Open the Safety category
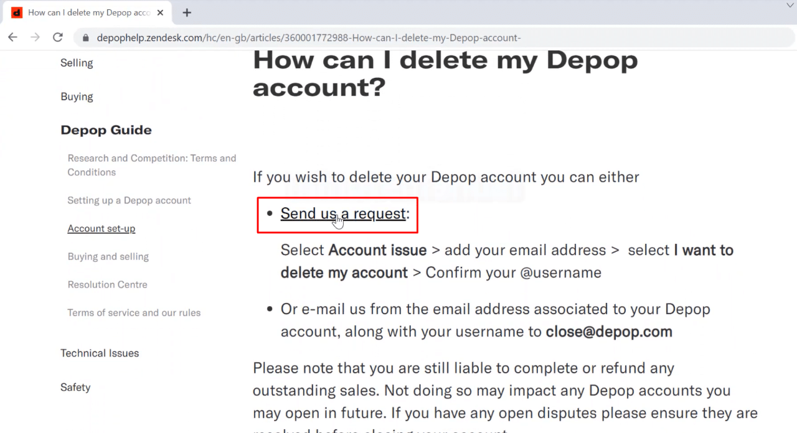This screenshot has width=797, height=433. [x=75, y=388]
